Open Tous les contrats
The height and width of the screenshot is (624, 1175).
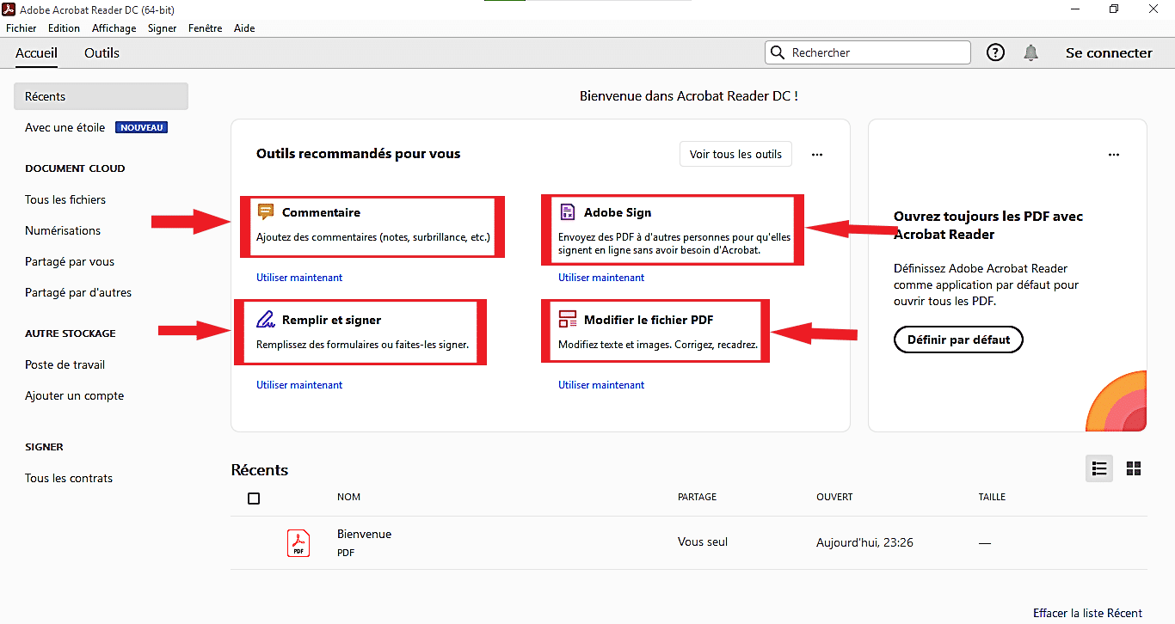[x=69, y=478]
